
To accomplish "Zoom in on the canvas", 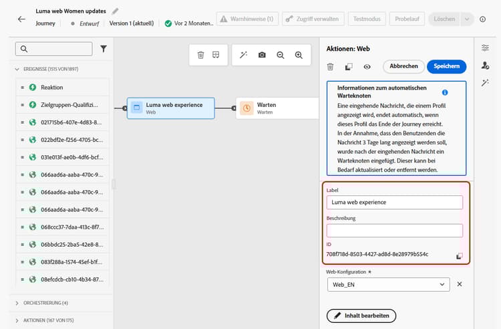I will (299, 55).
